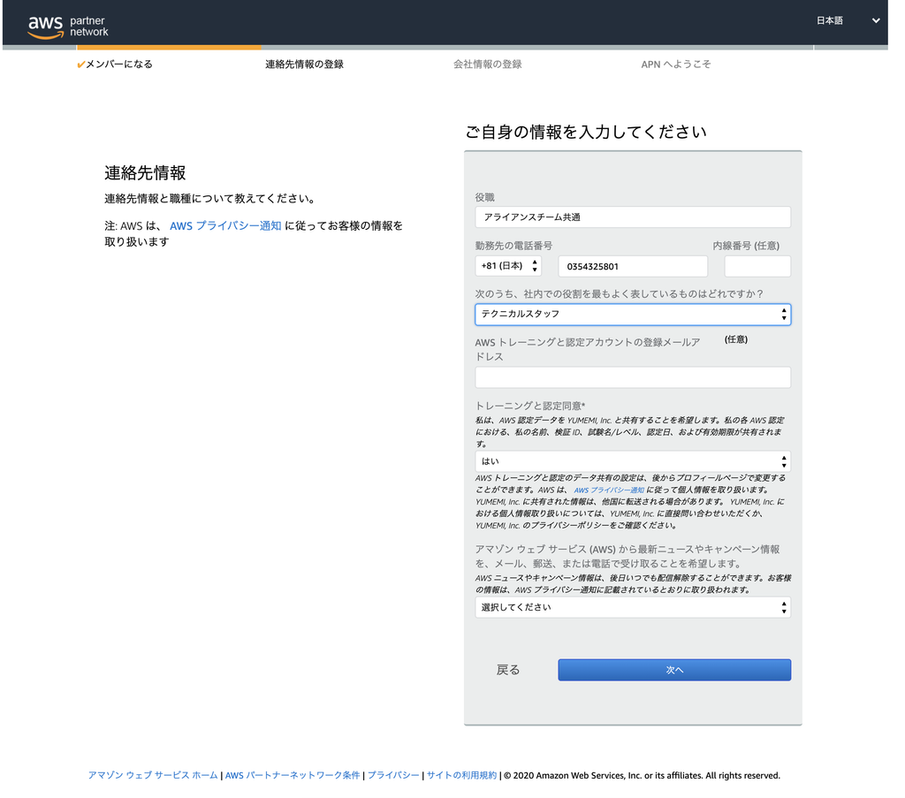
Task: Click the 役職 text field
Action: (x=632, y=217)
